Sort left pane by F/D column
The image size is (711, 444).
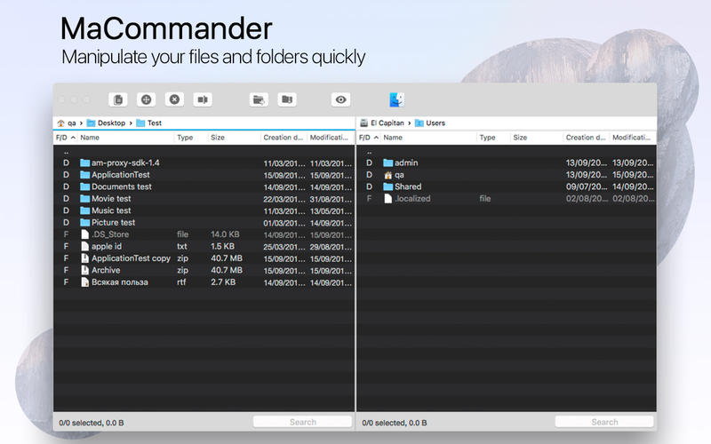click(65, 138)
